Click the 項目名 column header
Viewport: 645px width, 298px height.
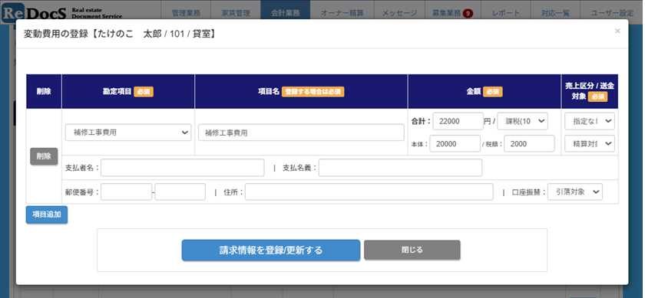[301, 91]
